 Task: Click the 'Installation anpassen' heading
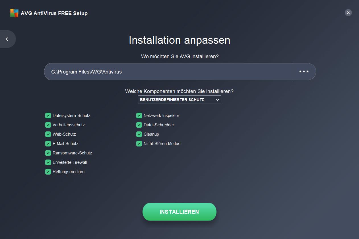click(179, 40)
